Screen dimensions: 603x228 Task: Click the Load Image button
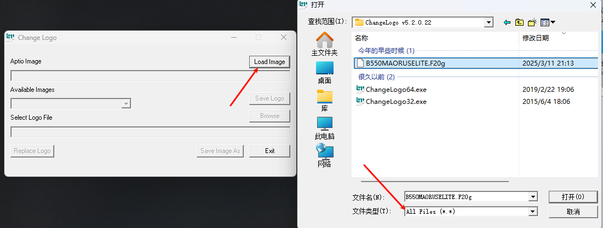click(x=269, y=62)
